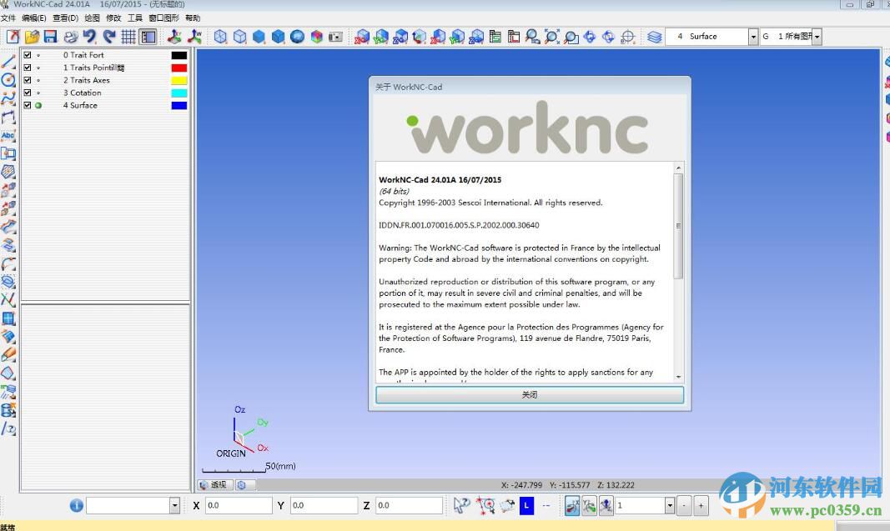This screenshot has height=531, width=890.
Task: Open the 工具 menu
Action: (x=134, y=18)
